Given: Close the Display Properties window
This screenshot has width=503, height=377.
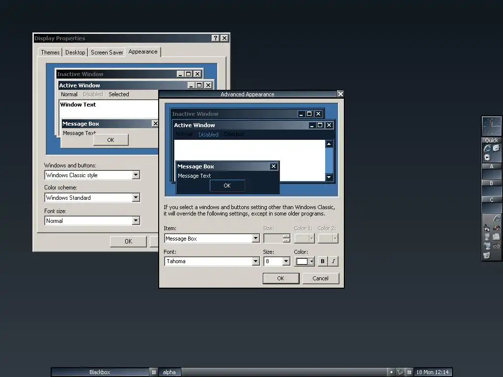Looking at the screenshot, I should [x=224, y=38].
